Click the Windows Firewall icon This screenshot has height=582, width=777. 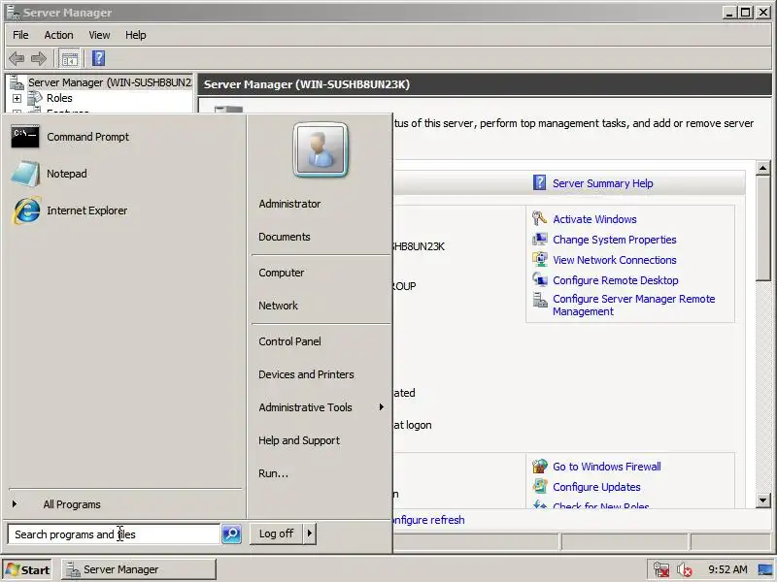pyautogui.click(x=539, y=467)
